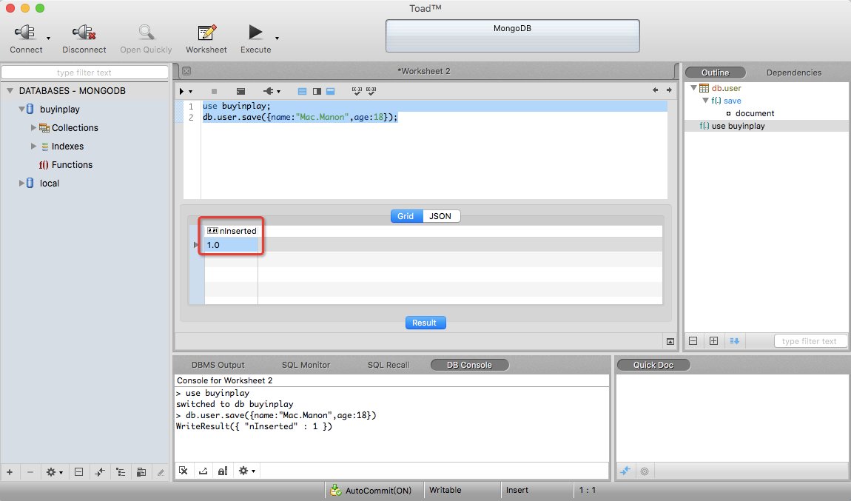Image resolution: width=851 pixels, height=501 pixels.
Task: Navigate forward with right arrow icon
Action: coord(669,90)
